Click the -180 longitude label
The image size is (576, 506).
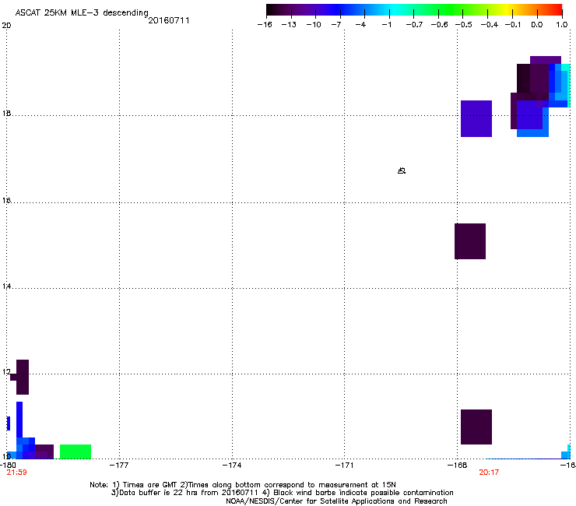tap(8, 466)
